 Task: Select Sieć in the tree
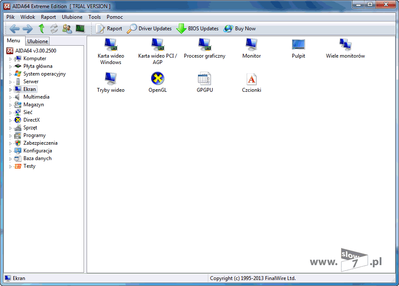coord(28,112)
